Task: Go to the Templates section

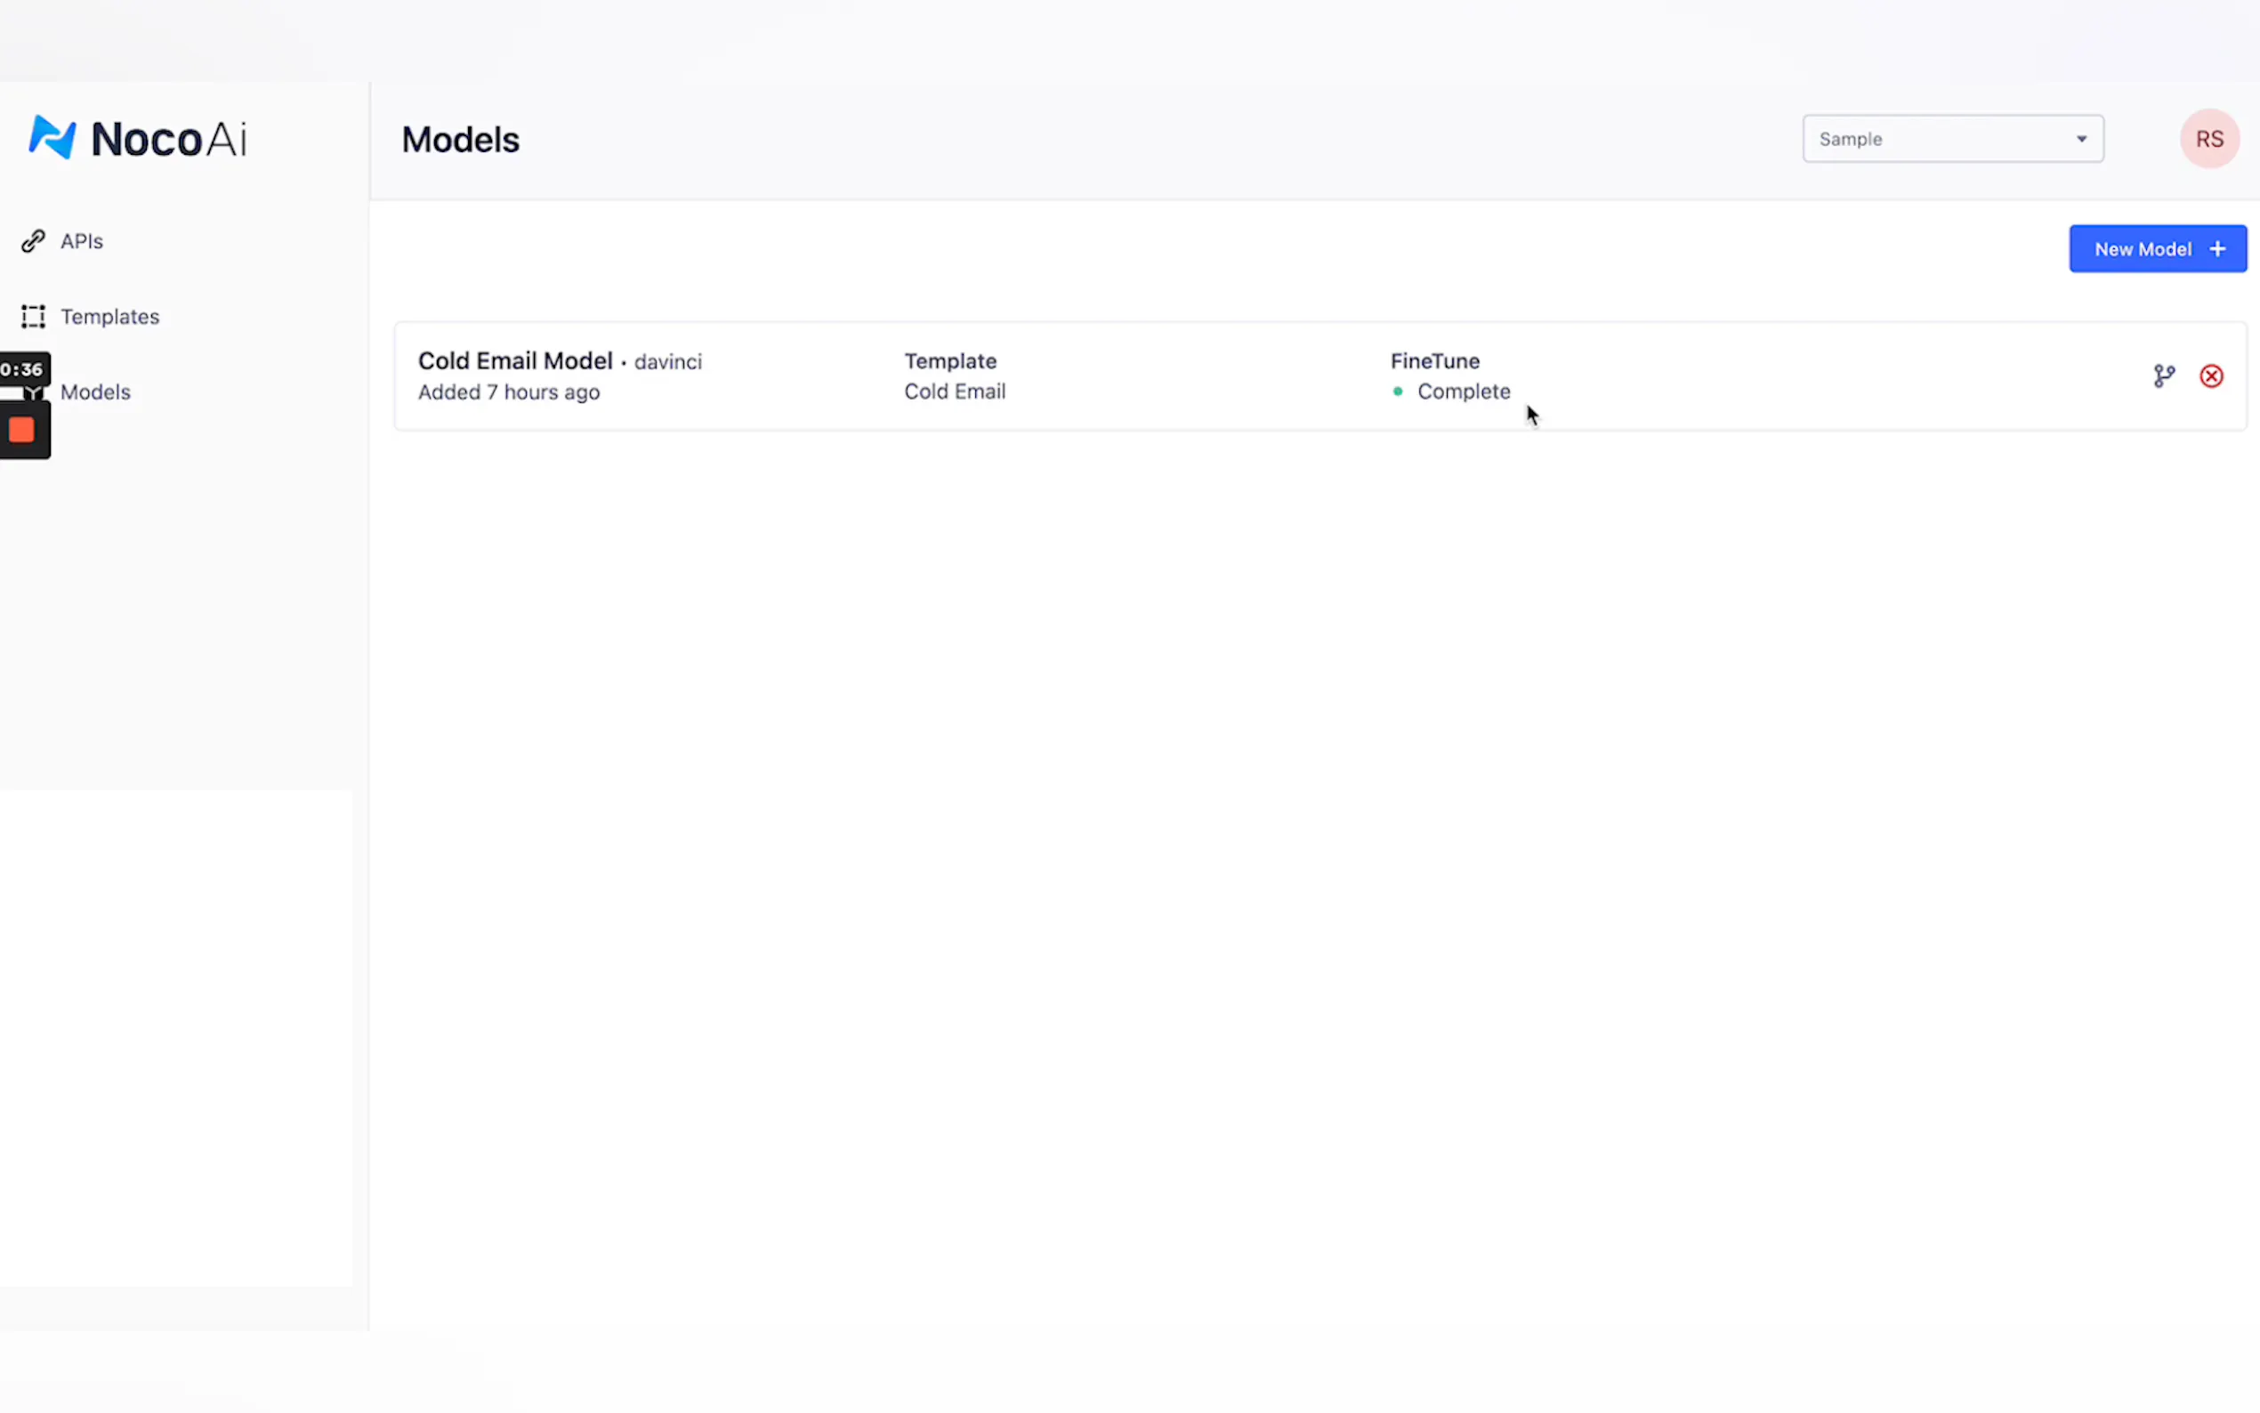Action: [109, 317]
